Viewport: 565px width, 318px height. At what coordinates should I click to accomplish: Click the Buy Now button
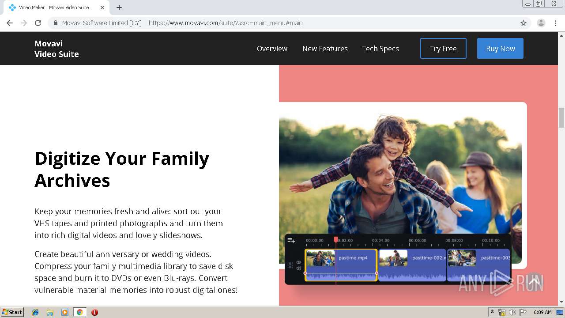(x=500, y=49)
